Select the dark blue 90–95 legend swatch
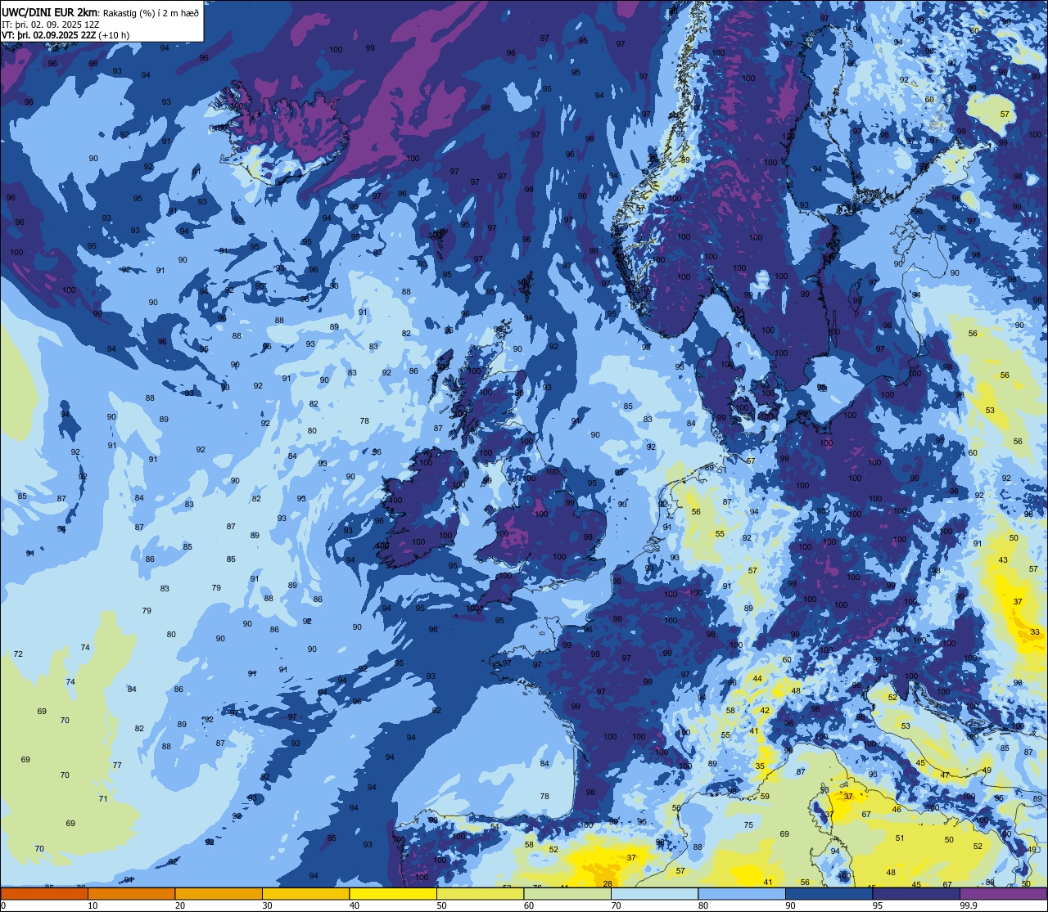The height and width of the screenshot is (912, 1048). point(829,893)
